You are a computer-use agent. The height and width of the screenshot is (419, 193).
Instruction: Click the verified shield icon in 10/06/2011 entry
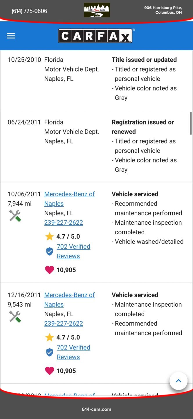50,251
